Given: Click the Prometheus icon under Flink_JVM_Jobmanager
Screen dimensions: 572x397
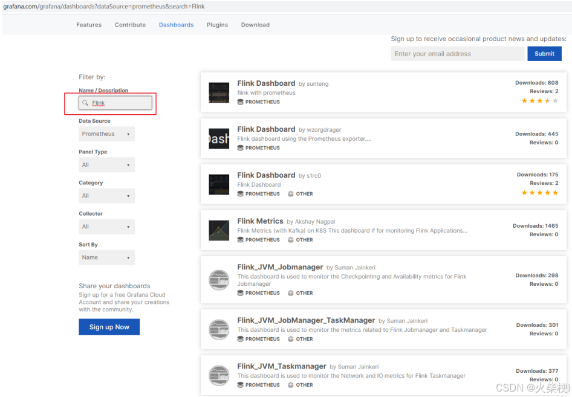Looking at the screenshot, I should (x=241, y=292).
